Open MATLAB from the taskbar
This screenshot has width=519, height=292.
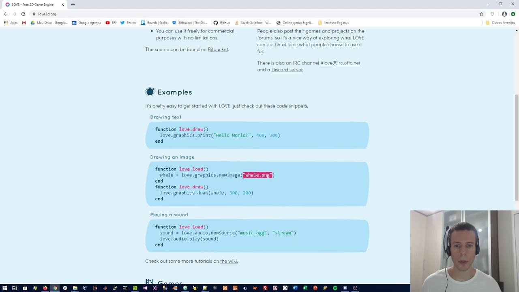105,288
